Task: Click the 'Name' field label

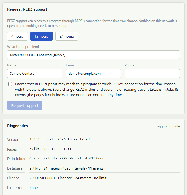Action: (x=12, y=65)
